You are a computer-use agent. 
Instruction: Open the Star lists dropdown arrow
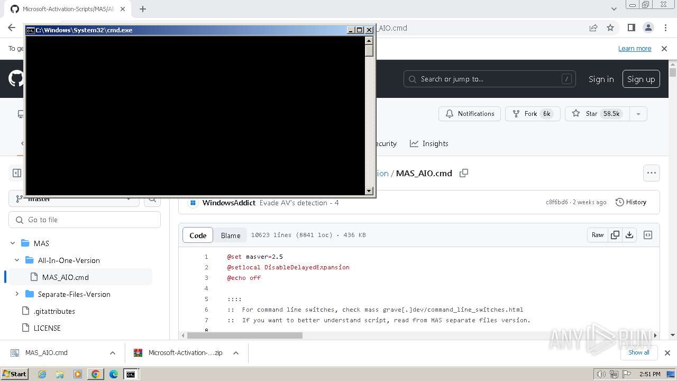638,114
